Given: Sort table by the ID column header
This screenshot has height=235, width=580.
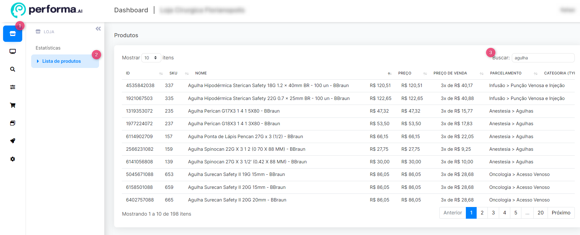Looking at the screenshot, I should (128, 73).
